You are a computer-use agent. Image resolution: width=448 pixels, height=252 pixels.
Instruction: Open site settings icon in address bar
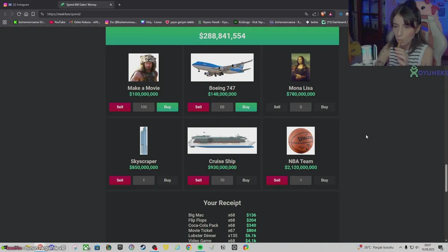coord(42,14)
